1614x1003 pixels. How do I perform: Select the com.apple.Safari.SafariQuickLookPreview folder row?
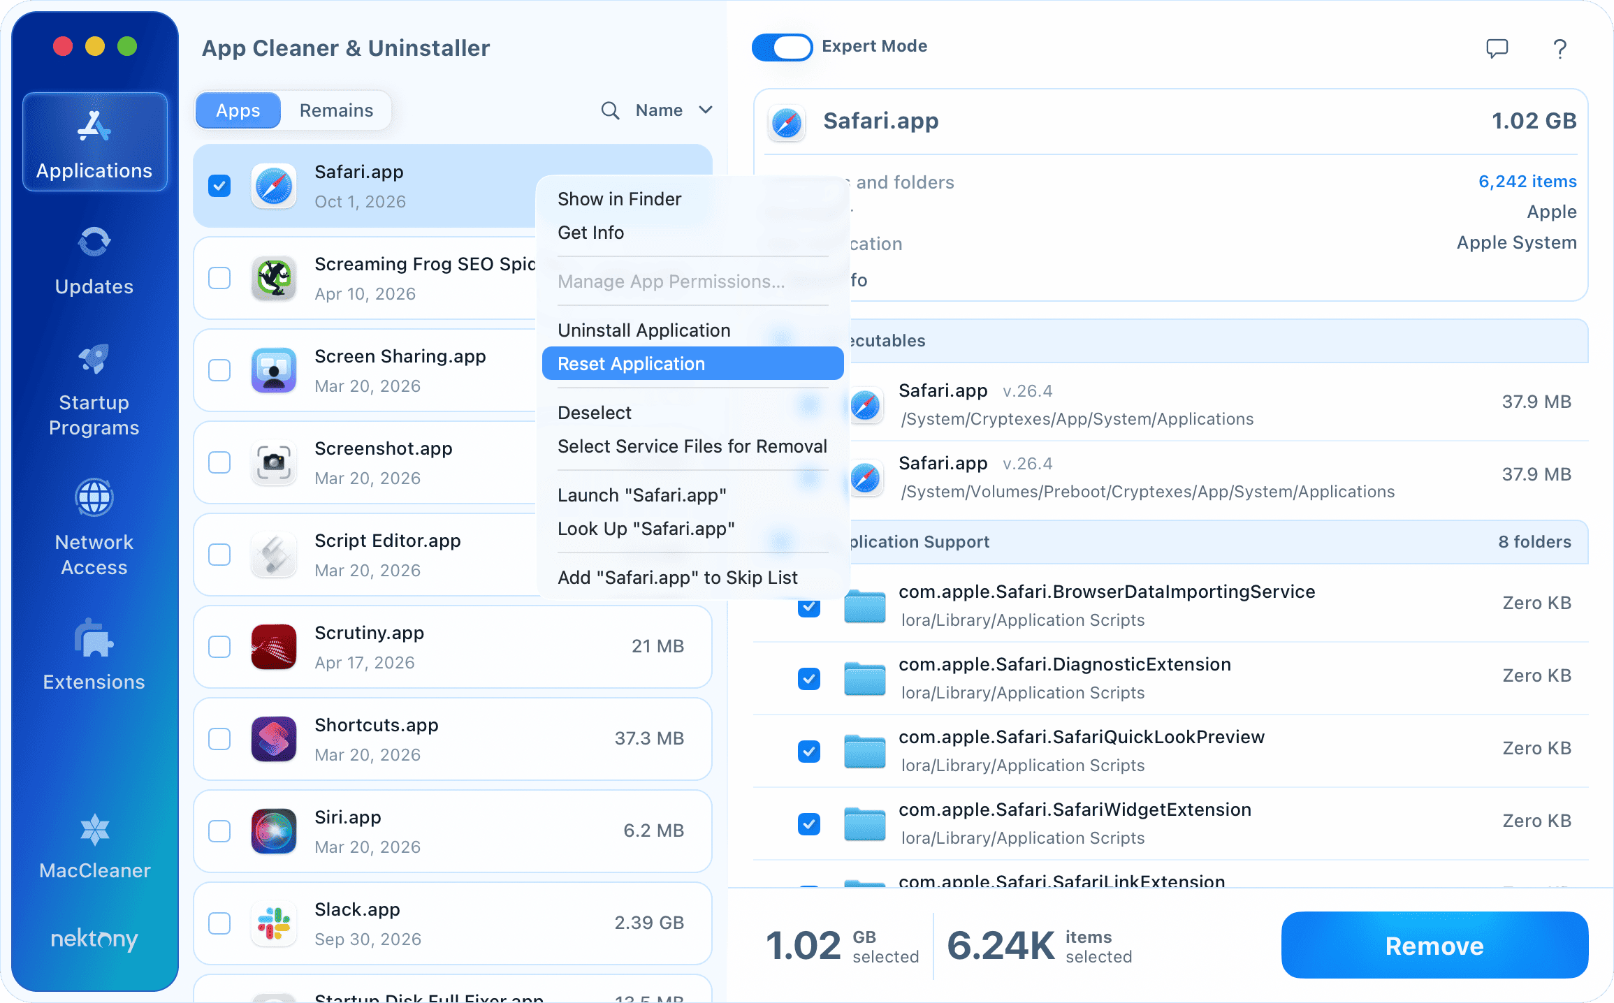coord(1171,751)
